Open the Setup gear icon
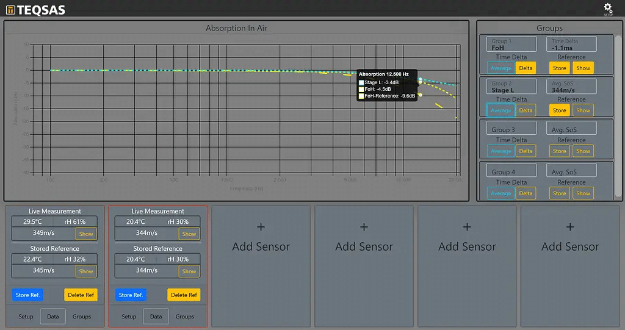The height and width of the screenshot is (330, 625). tap(608, 9)
